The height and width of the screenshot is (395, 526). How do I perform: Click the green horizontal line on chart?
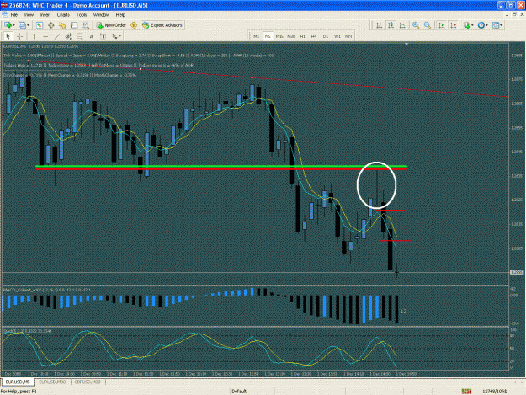pos(221,166)
